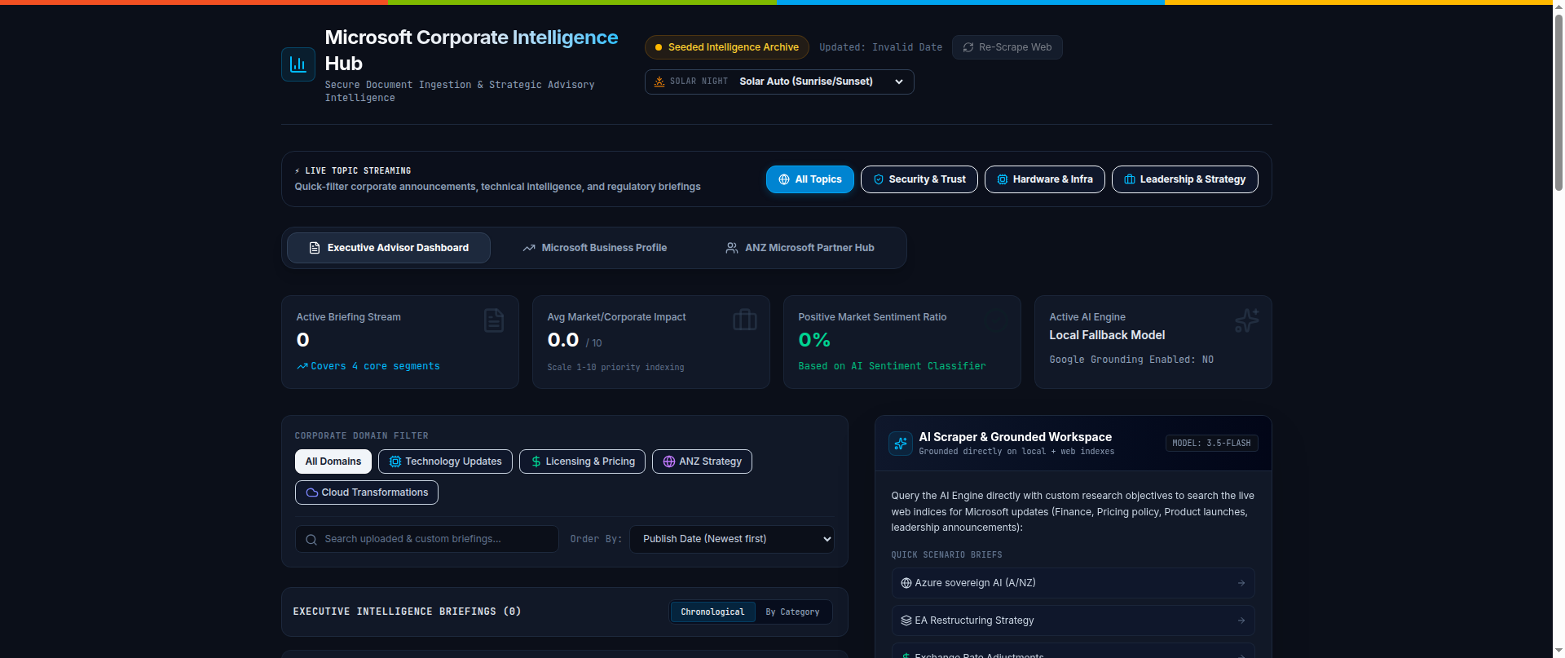Click the sparkle icon in Active AI Engine card
The height and width of the screenshot is (658, 1565).
point(1246,320)
